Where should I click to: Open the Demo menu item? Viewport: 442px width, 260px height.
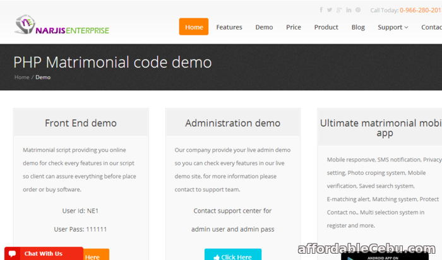(x=264, y=27)
